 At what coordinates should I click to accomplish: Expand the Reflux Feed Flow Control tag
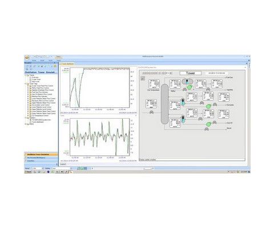[x=28, y=88]
